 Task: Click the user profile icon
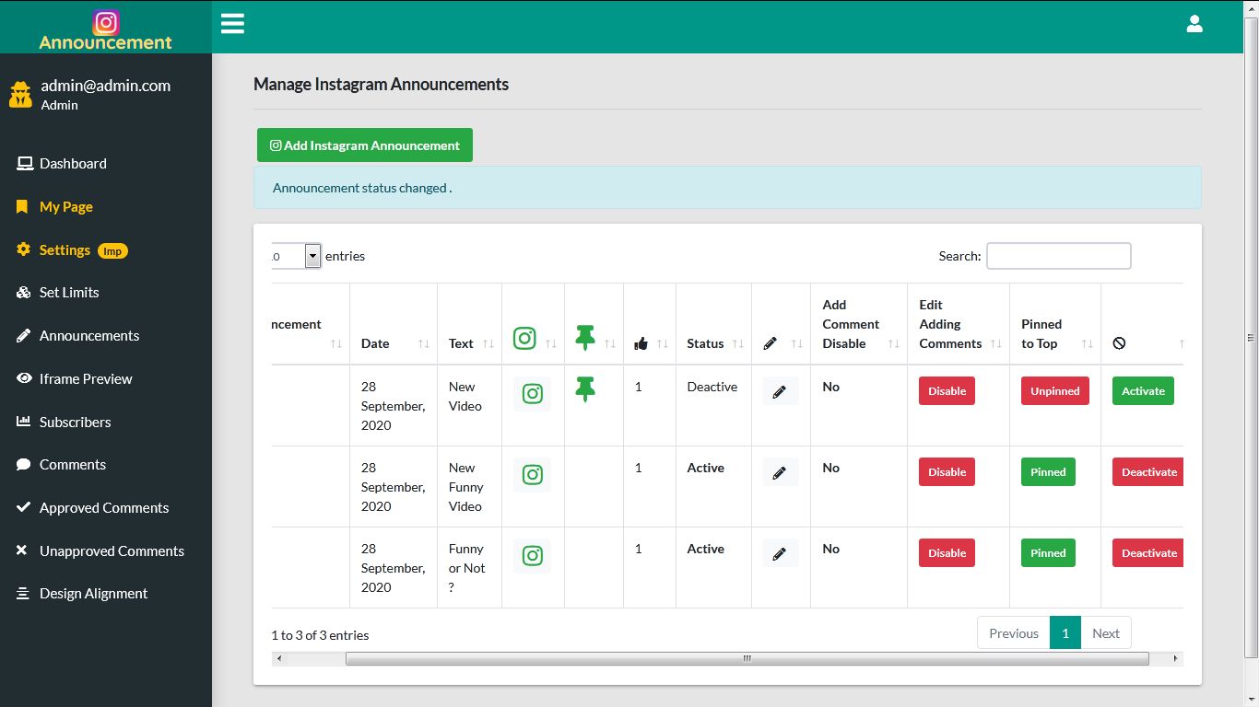click(1194, 23)
